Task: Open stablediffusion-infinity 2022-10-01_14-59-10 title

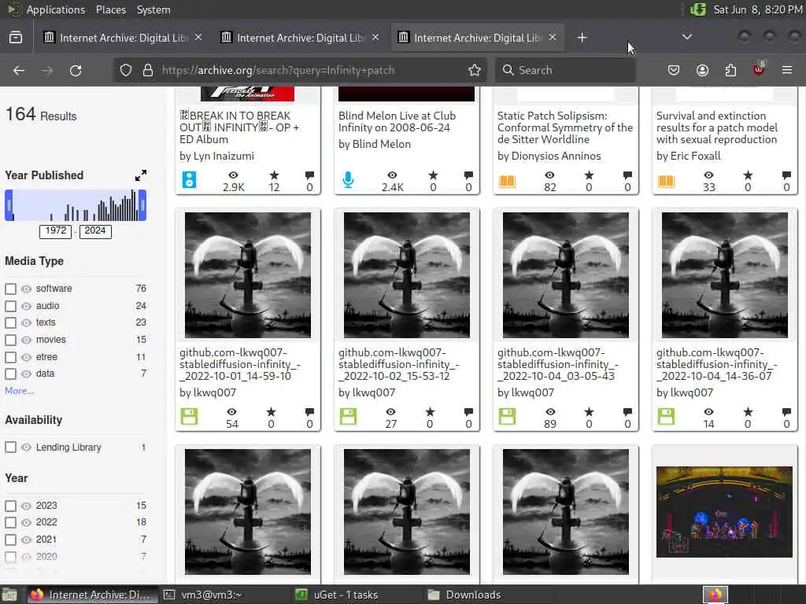Action: click(x=239, y=364)
